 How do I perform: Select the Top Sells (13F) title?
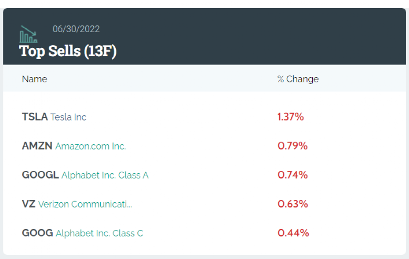(x=68, y=51)
